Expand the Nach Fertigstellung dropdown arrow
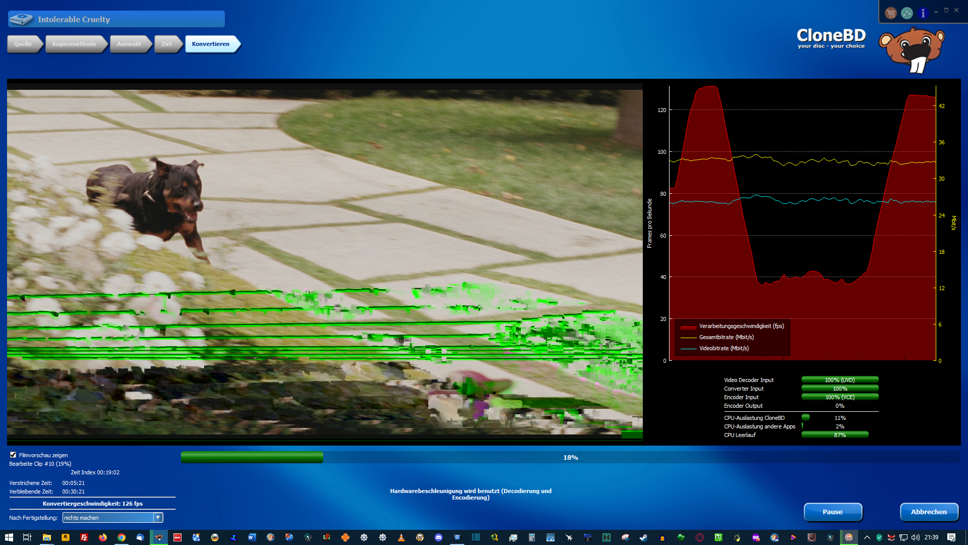The image size is (968, 545). click(158, 517)
